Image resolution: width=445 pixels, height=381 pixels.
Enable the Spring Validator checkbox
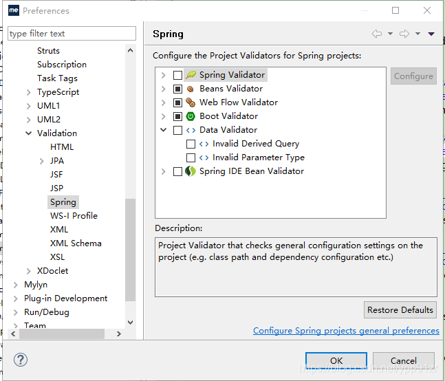pos(177,75)
